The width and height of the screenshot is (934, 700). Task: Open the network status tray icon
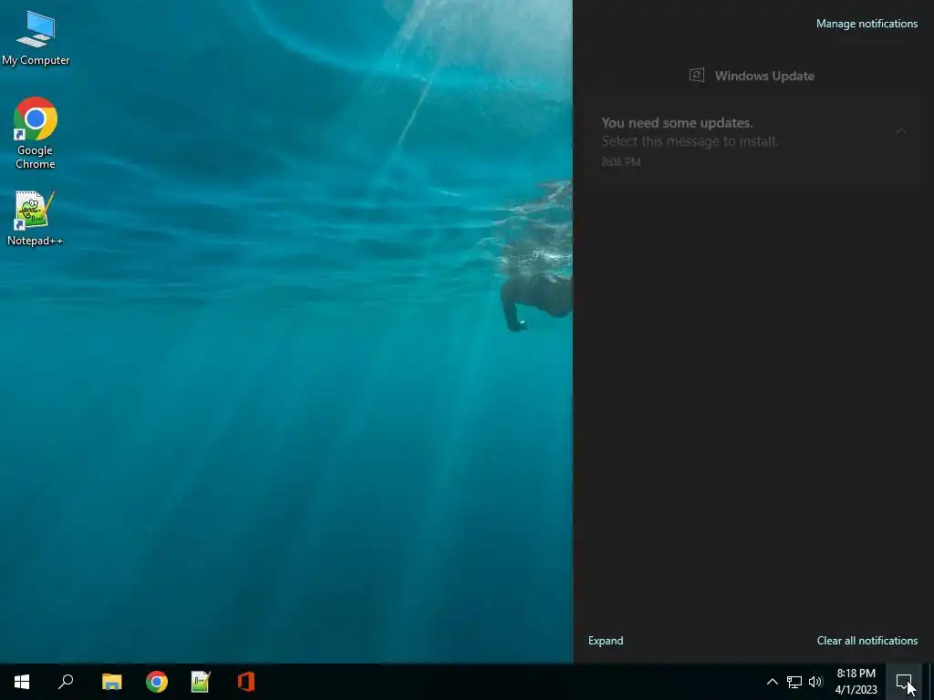794,682
